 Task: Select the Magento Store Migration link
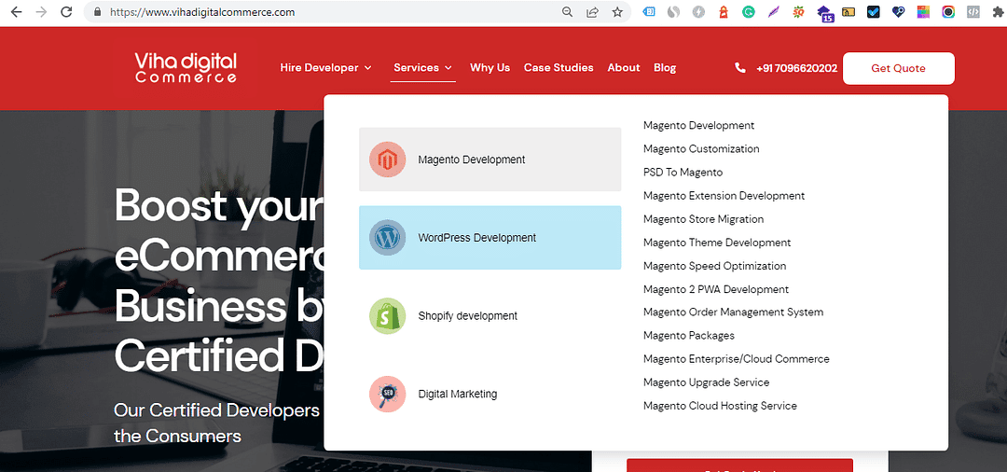[x=703, y=219]
